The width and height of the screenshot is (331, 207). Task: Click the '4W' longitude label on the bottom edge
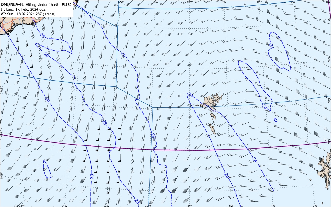click(273, 206)
